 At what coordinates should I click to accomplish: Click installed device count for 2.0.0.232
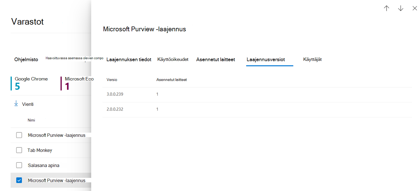(157, 109)
